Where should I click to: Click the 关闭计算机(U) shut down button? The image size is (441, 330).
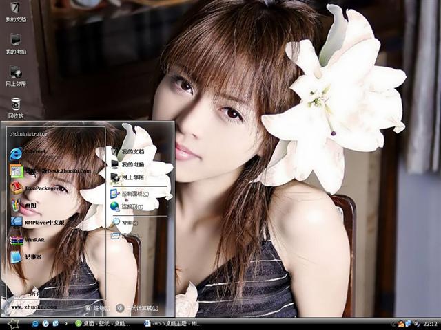(138, 308)
